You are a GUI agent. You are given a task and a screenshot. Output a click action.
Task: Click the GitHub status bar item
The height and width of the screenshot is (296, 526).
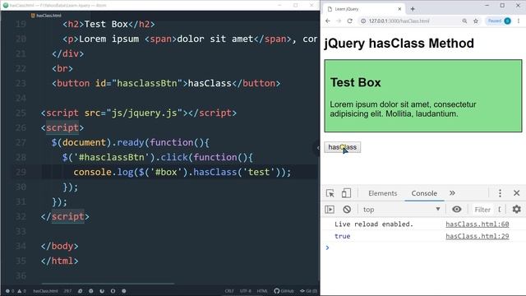click(284, 291)
